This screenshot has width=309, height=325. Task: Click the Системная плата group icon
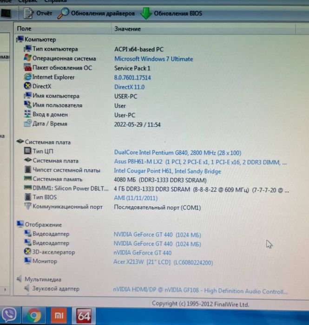click(x=20, y=142)
